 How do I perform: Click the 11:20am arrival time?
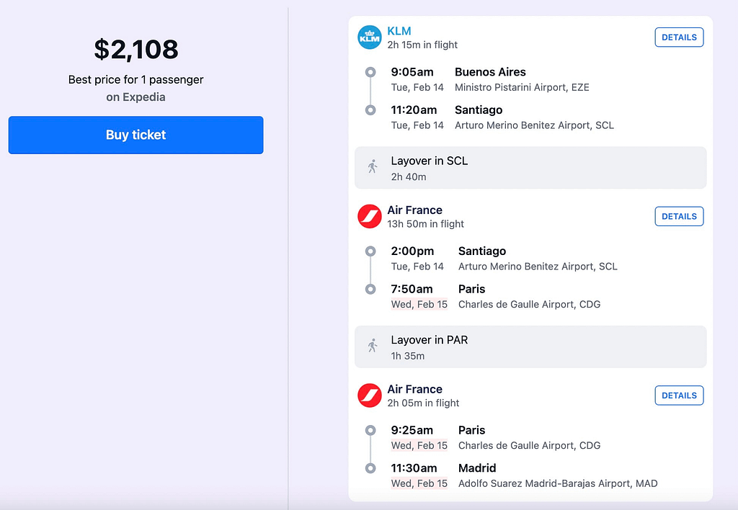coord(414,110)
